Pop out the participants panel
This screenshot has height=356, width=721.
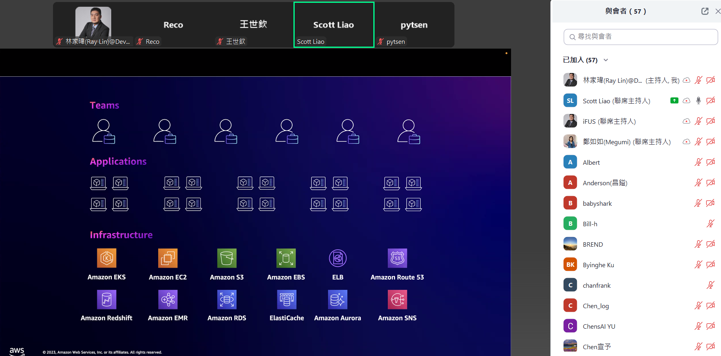[705, 11]
